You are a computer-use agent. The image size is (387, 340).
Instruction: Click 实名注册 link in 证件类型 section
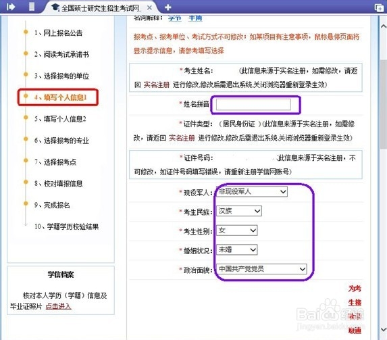tap(182, 138)
